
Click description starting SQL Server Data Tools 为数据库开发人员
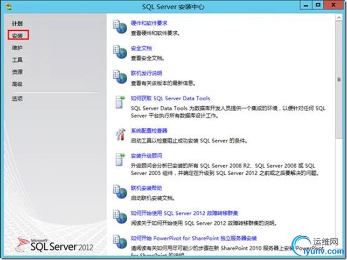tap(228, 112)
